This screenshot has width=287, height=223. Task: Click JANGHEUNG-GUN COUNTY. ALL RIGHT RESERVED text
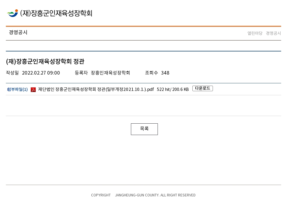click(x=155, y=195)
